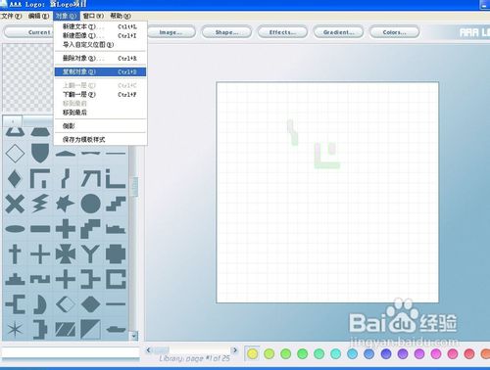Open the Colors... panel button
Image resolution: width=490 pixels, height=370 pixels.
tap(394, 32)
